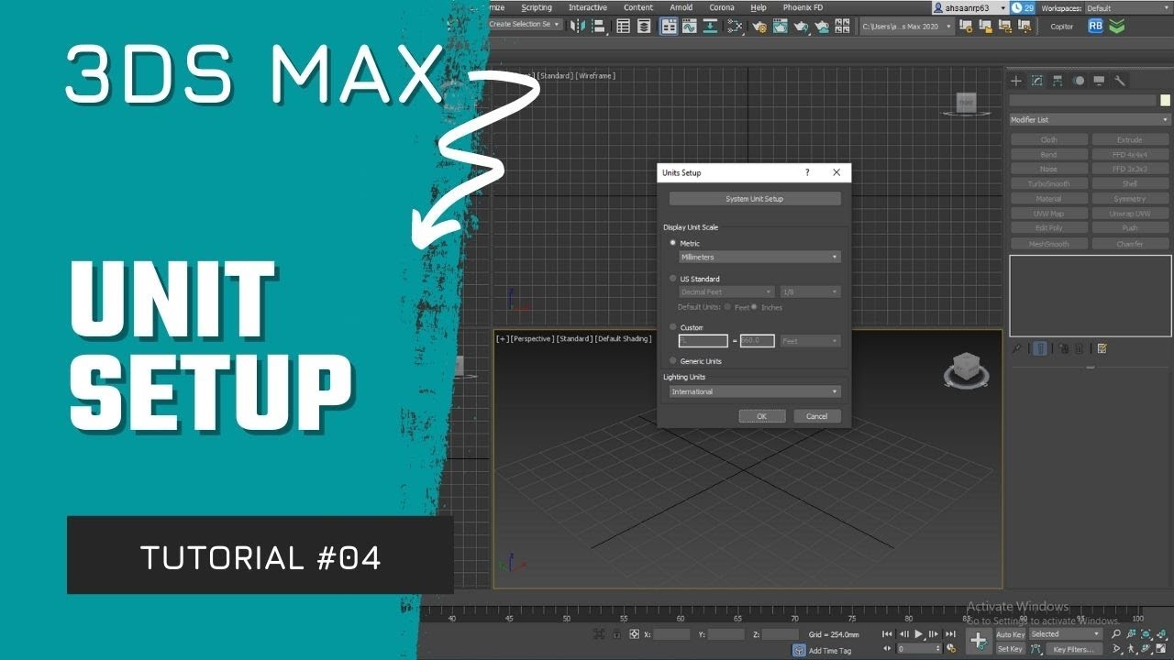Screen dimensions: 1174x660
Task: Open the Utilities wrench panel icon
Action: 1120,81
